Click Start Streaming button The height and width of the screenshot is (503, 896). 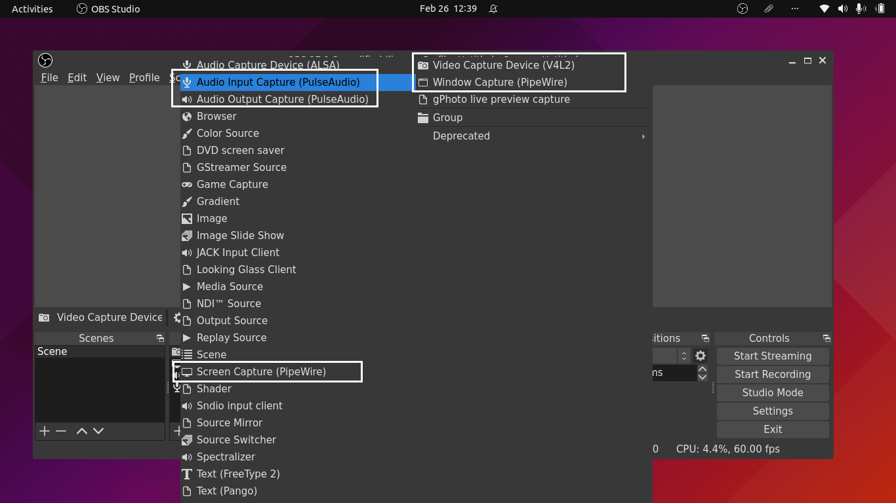pos(773,356)
